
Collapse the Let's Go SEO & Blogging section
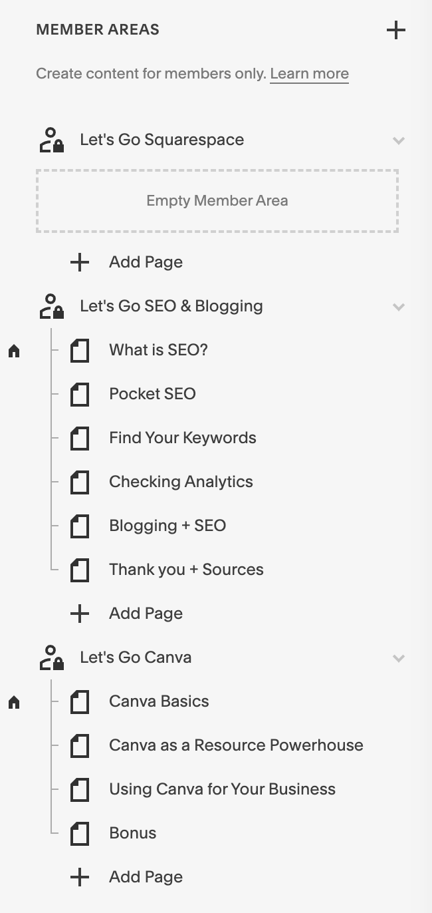coord(399,307)
